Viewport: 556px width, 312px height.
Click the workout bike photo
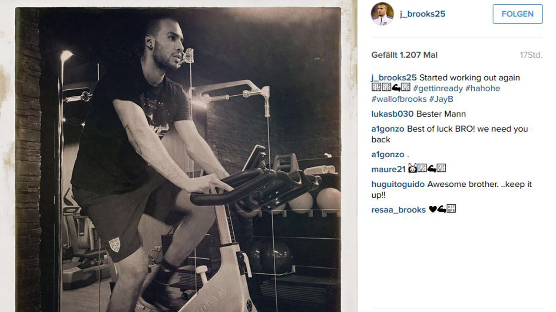pyautogui.click(x=178, y=159)
